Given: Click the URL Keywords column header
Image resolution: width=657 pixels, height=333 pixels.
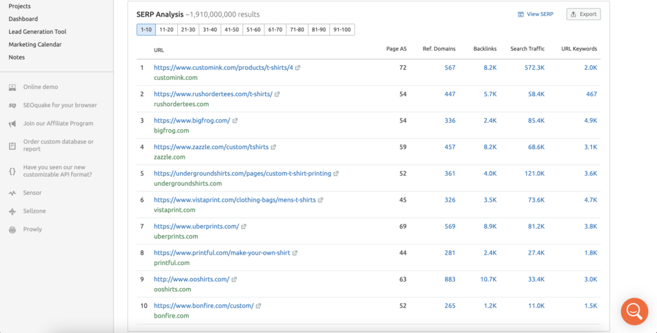Looking at the screenshot, I should tap(579, 49).
